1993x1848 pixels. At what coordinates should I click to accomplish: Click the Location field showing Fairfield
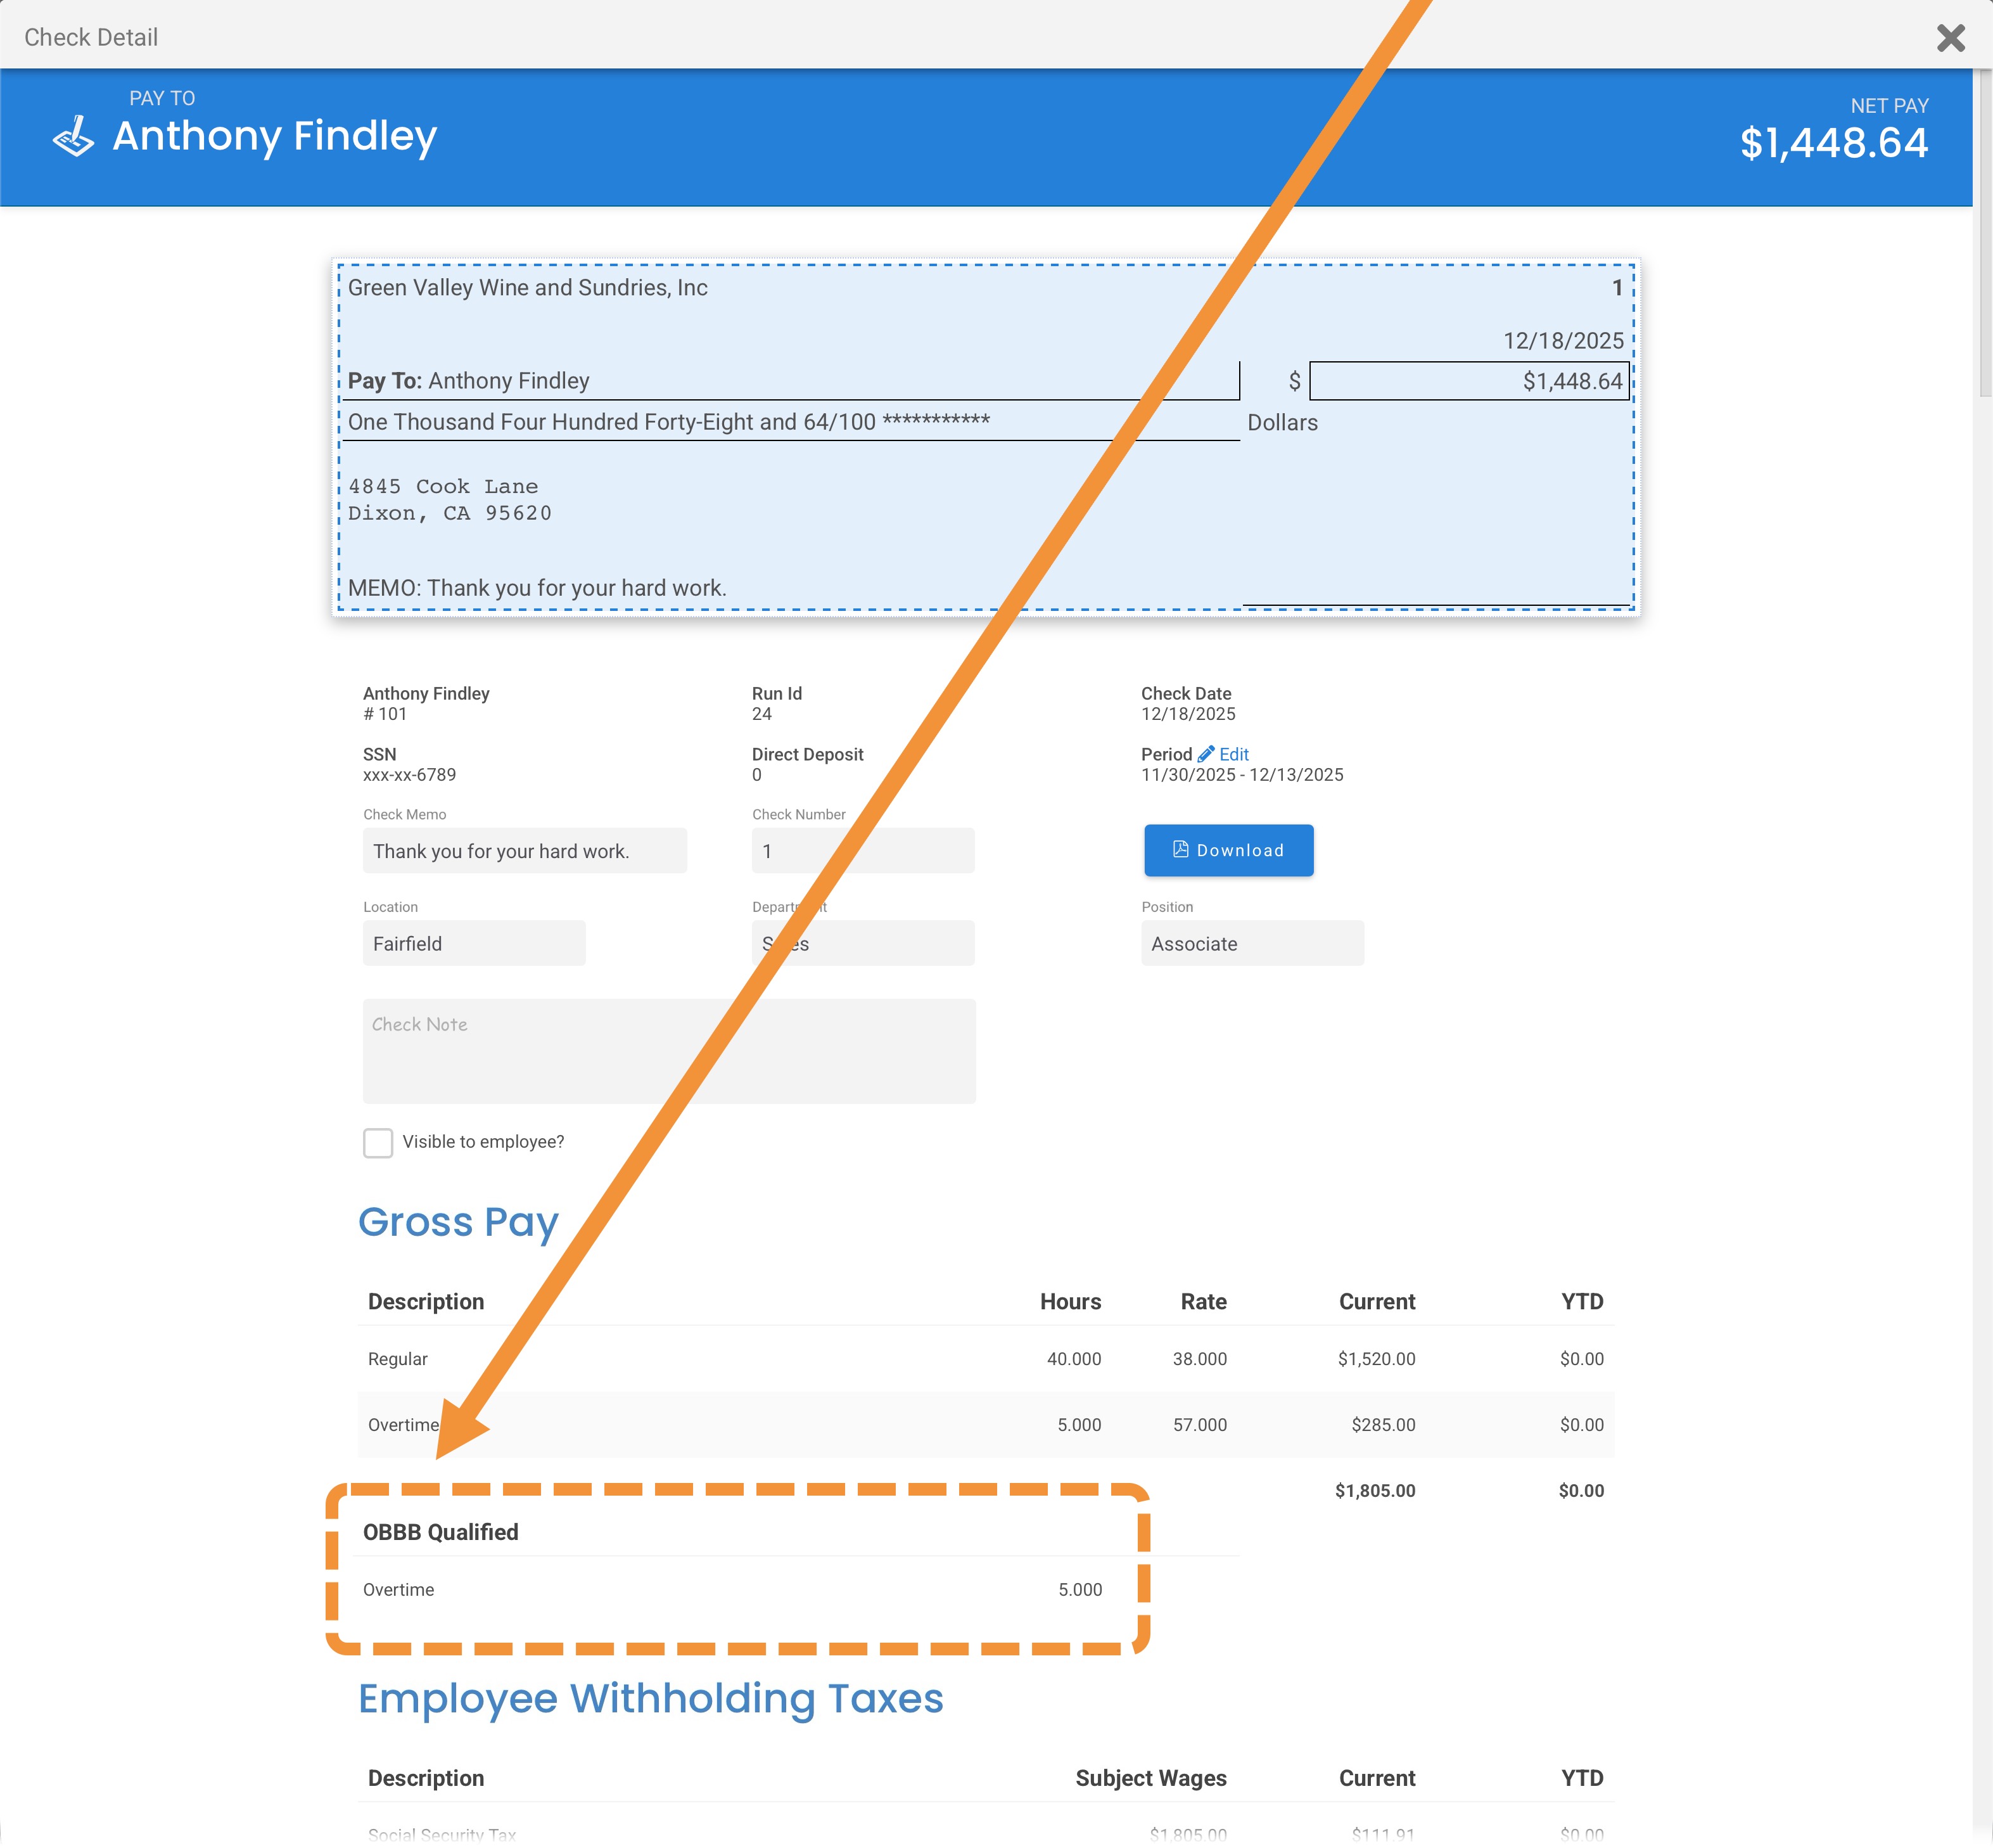474,943
